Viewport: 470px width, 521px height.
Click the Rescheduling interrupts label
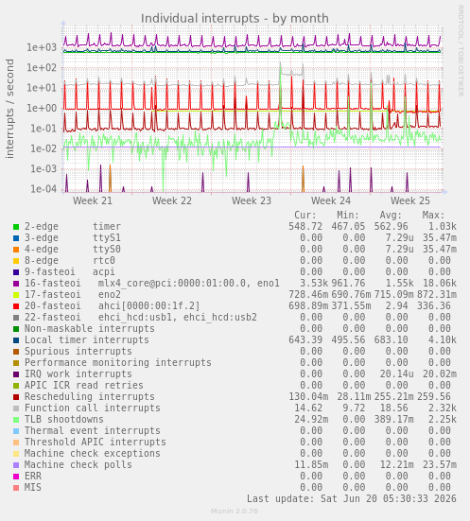tap(90, 397)
